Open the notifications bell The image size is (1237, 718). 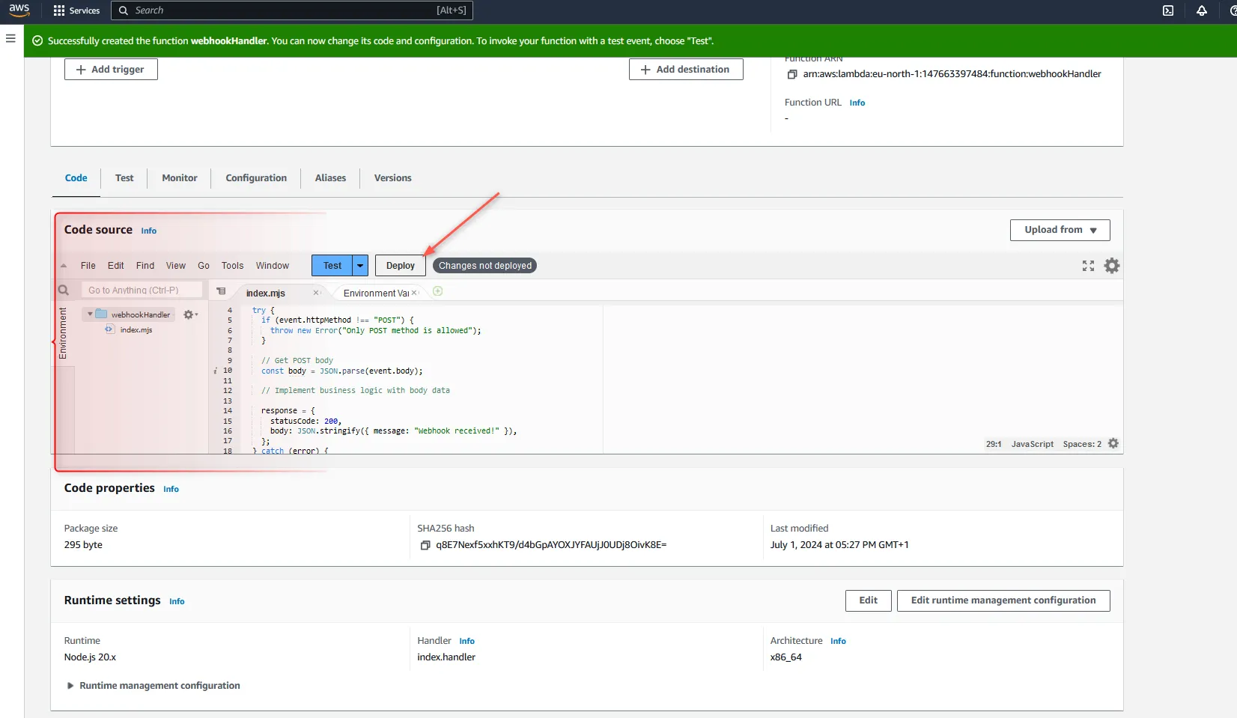(1202, 10)
